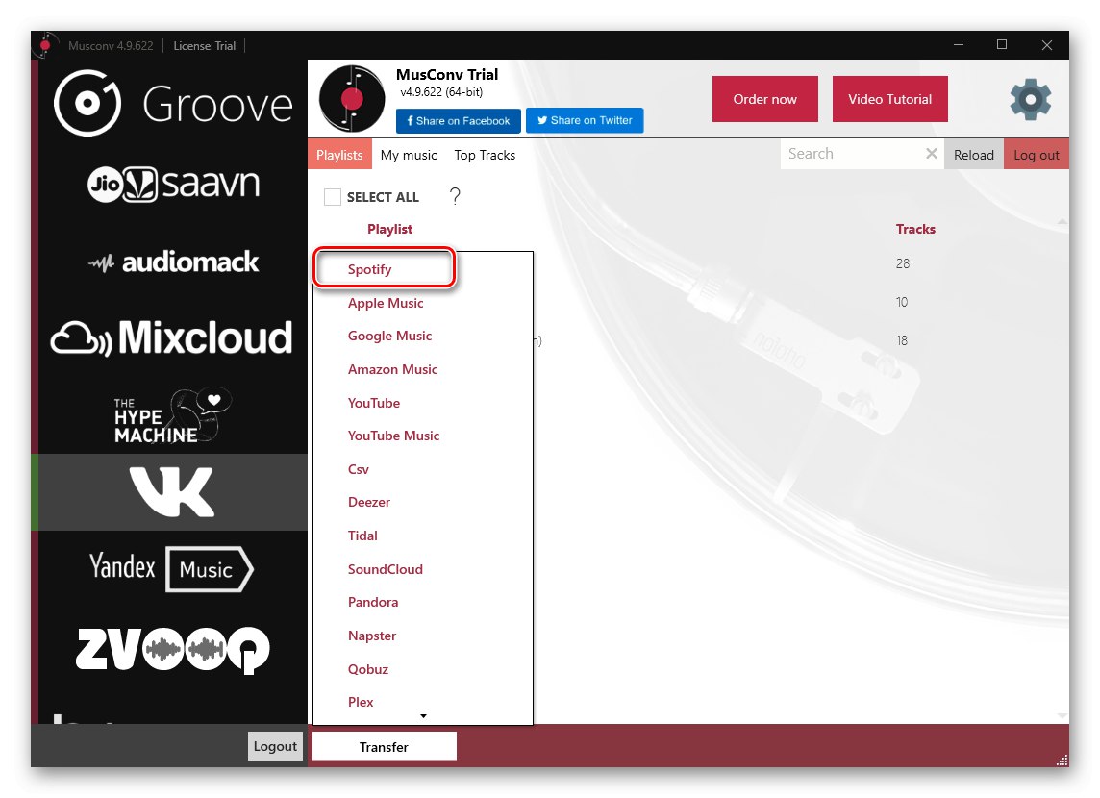The width and height of the screenshot is (1100, 798).
Task: Pick YouTube from destination list
Action: point(374,403)
